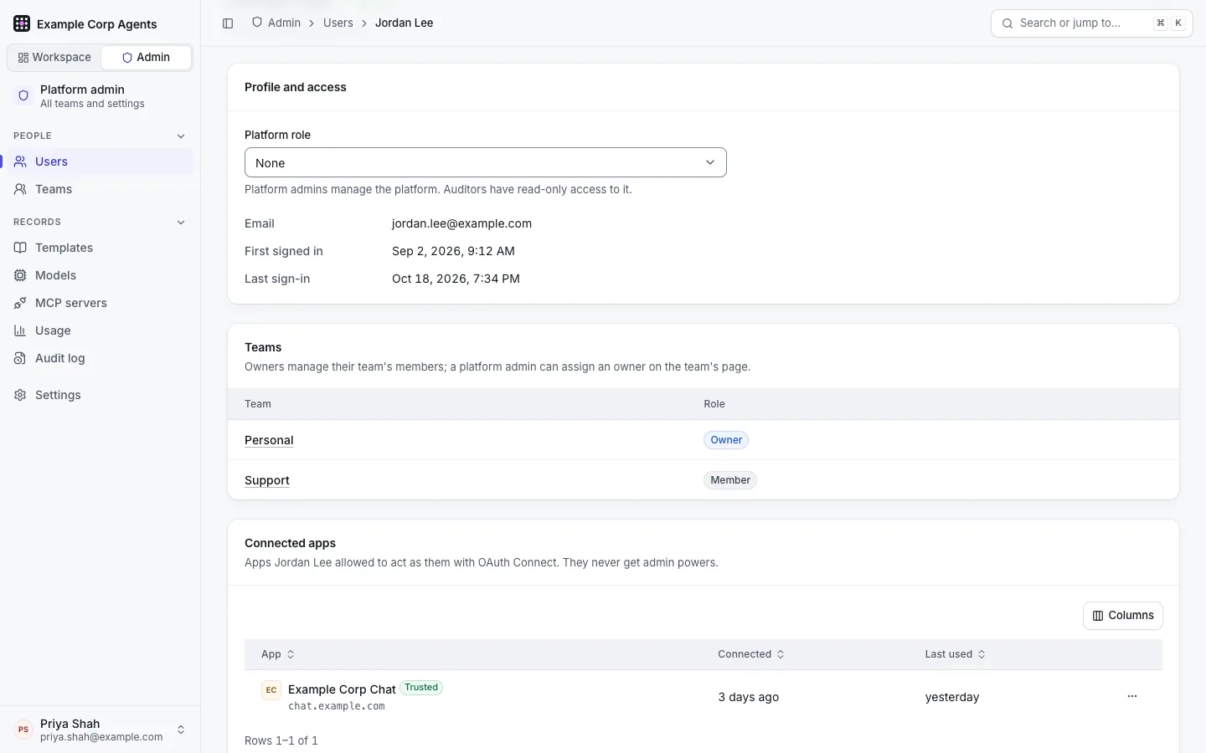Open the Columns chooser button
1206x753 pixels.
coord(1123,616)
